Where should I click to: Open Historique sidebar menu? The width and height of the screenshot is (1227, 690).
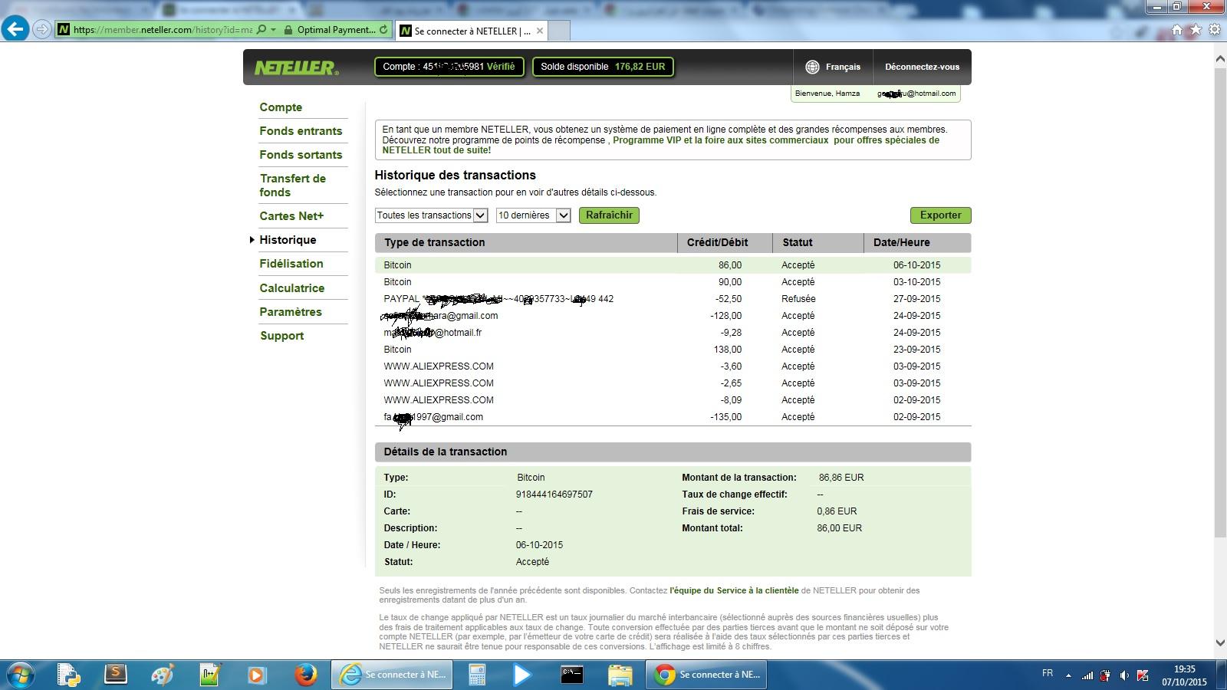coord(288,240)
